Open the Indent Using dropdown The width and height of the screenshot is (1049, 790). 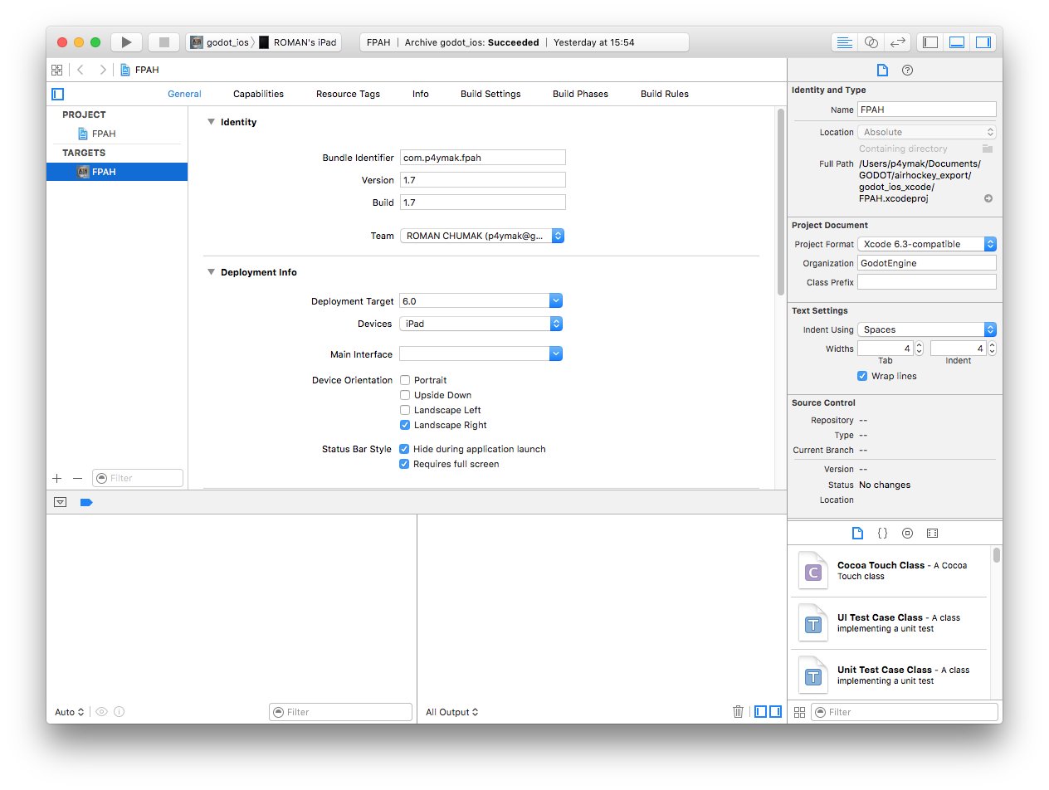927,329
